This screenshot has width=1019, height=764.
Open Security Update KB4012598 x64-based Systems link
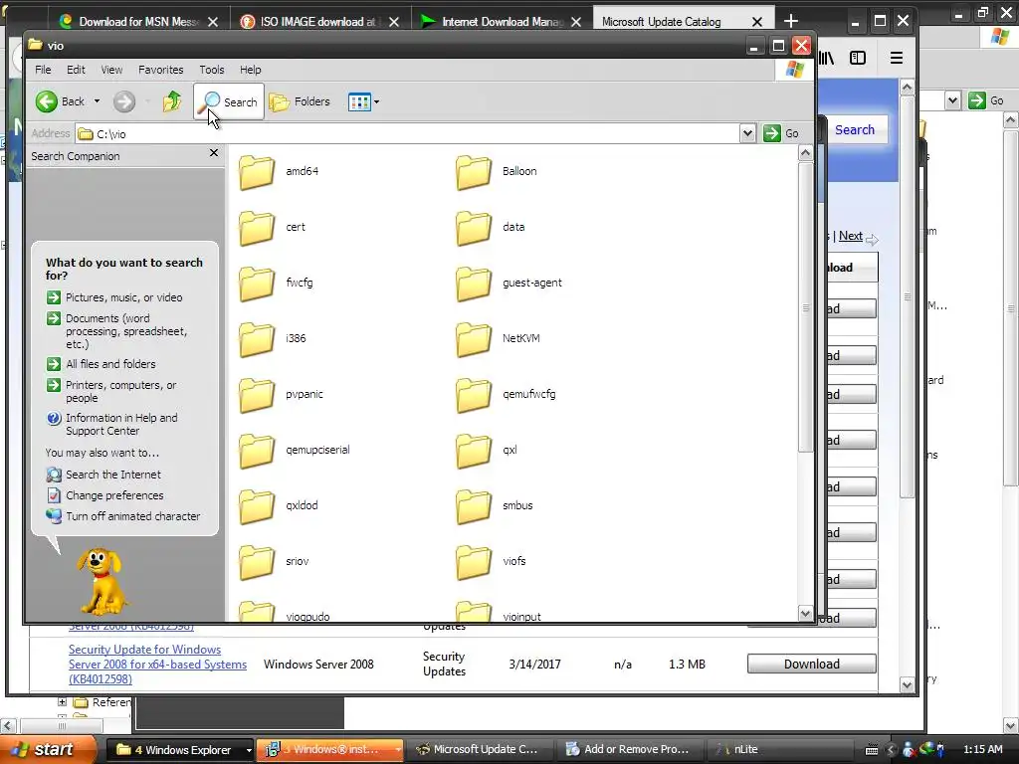click(x=157, y=664)
